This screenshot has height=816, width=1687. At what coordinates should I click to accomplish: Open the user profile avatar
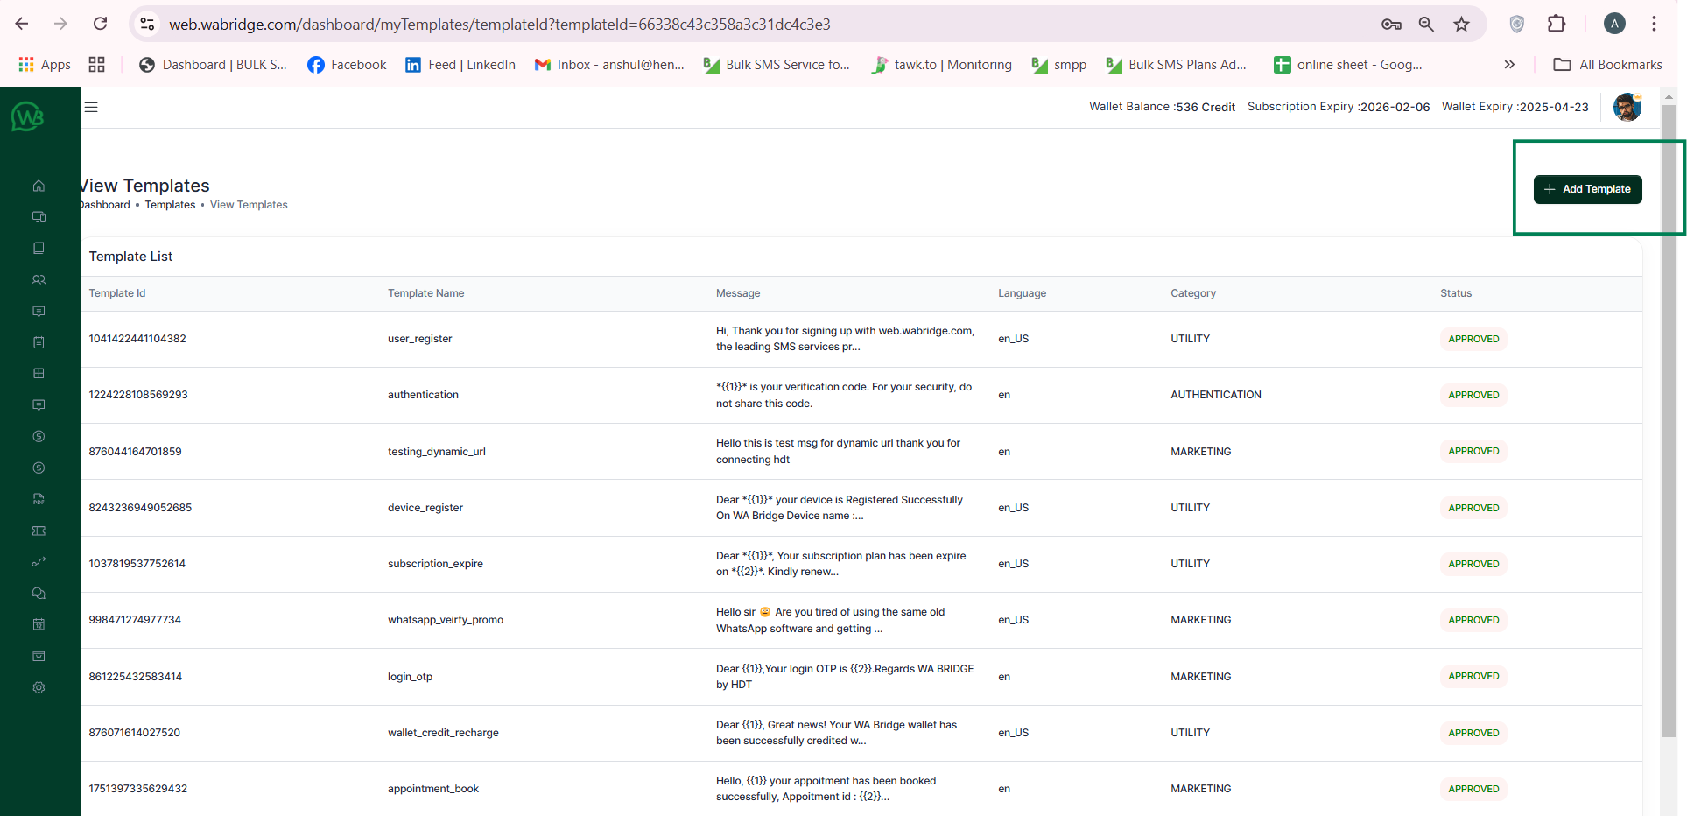point(1627,107)
